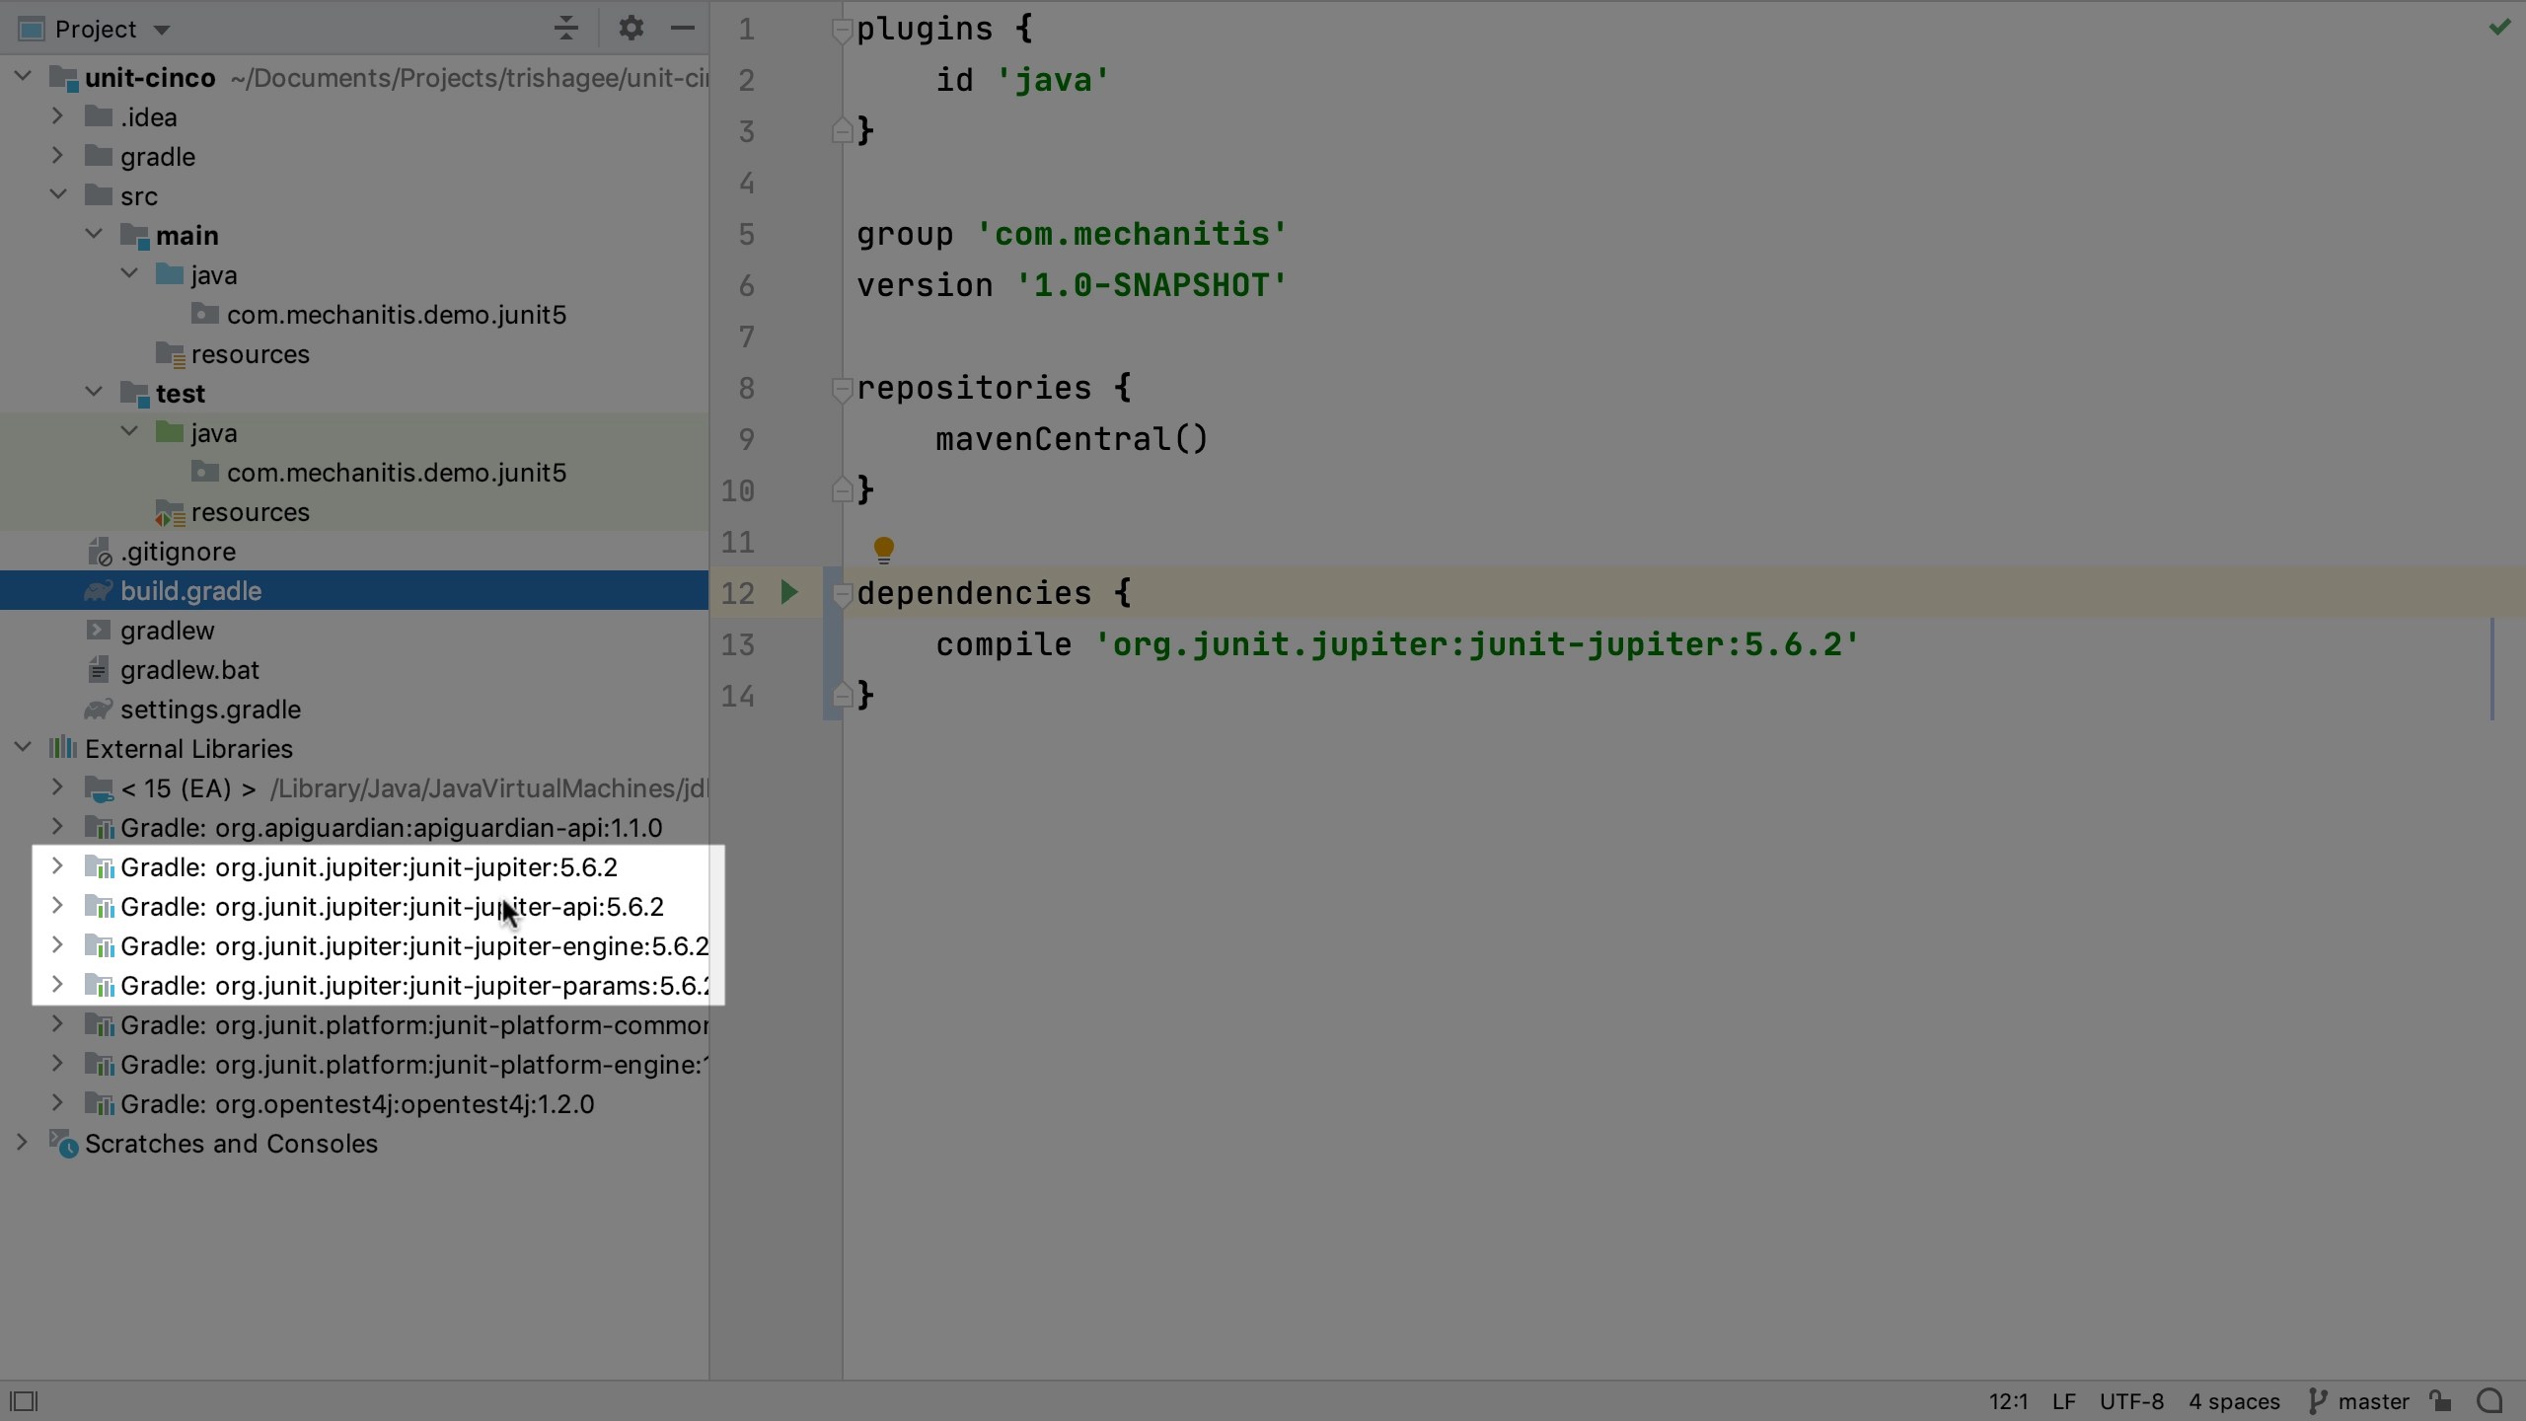Collapse the plugins block fold marker

click(841, 31)
